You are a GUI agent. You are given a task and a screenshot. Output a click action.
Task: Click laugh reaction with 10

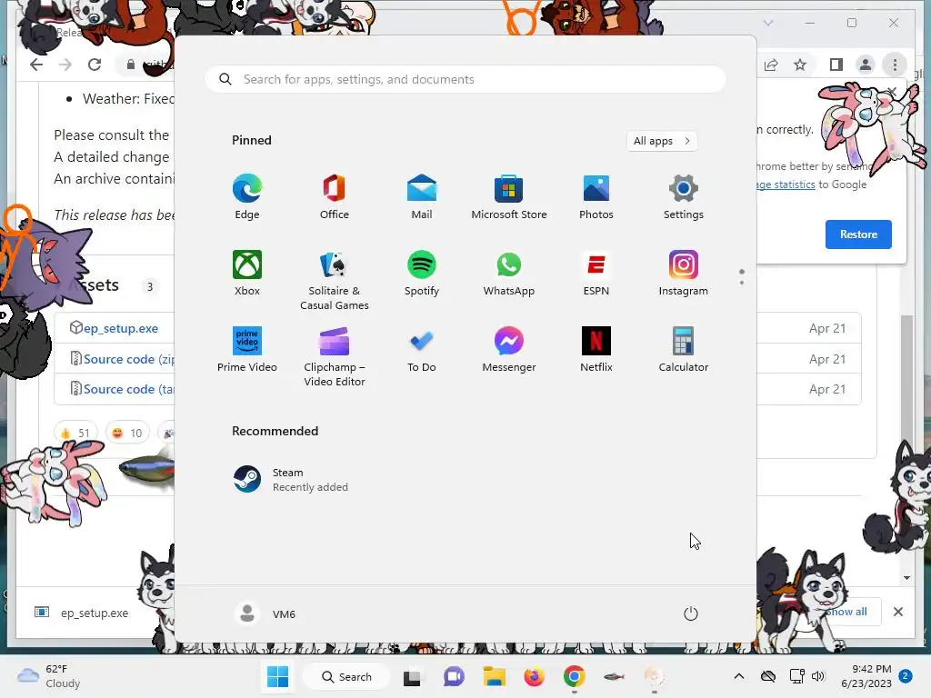pos(127,433)
